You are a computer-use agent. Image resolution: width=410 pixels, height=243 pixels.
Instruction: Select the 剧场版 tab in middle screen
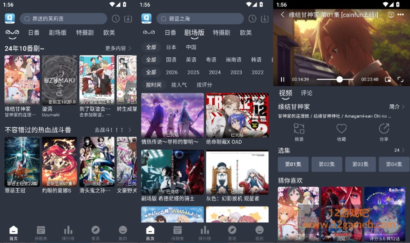(x=194, y=33)
